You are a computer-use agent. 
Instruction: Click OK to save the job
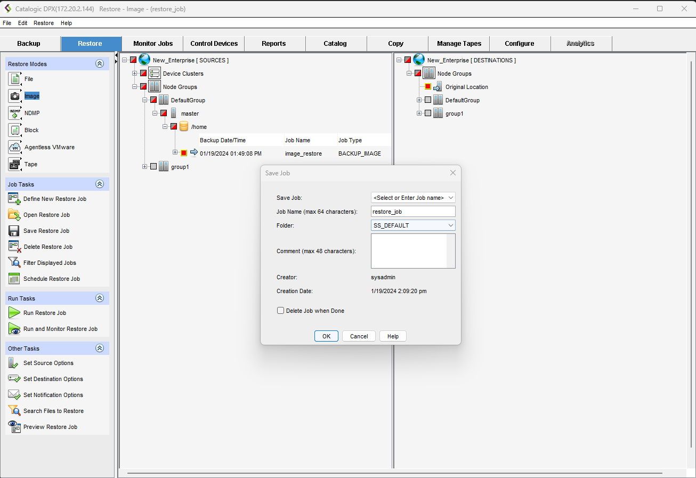pos(326,336)
